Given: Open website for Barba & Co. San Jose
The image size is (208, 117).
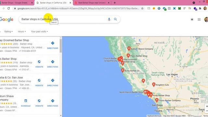Looking at the screenshot, I should click(39, 83).
